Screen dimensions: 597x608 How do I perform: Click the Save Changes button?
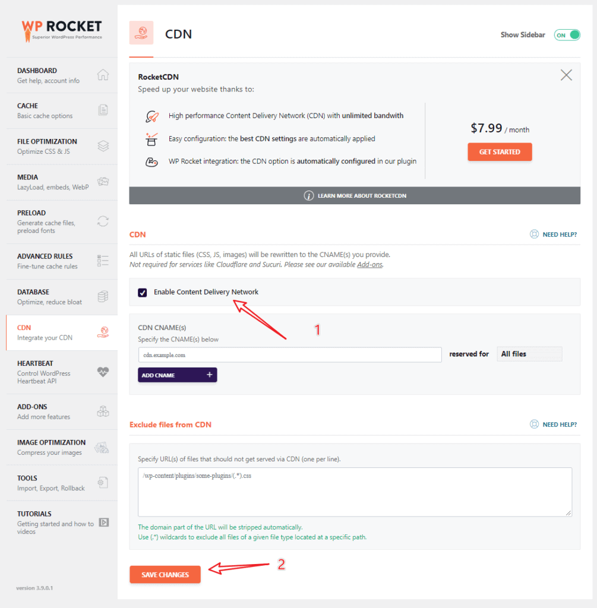point(165,574)
